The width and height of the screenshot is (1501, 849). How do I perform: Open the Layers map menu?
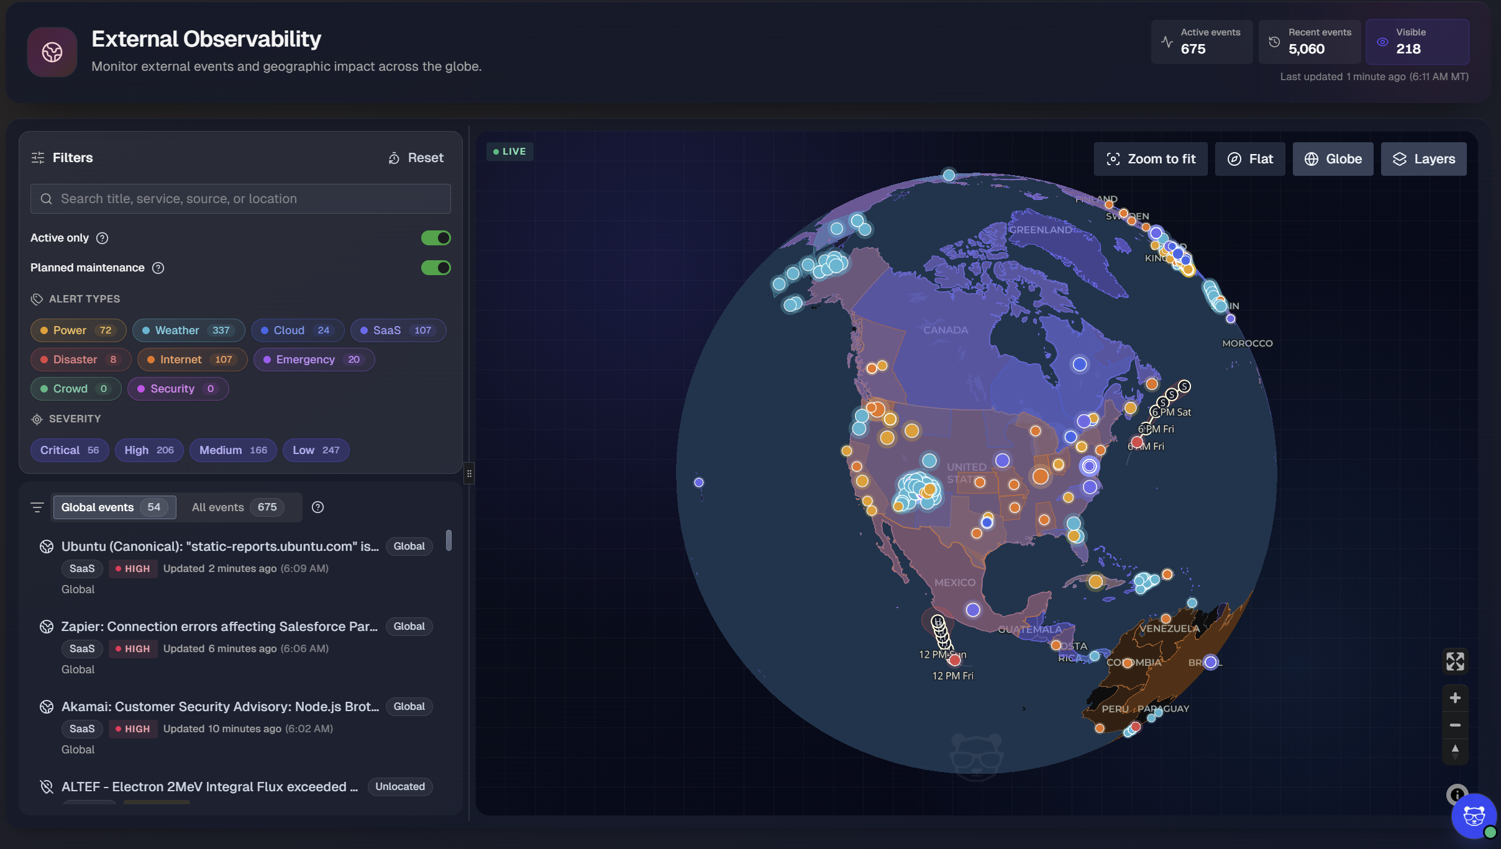click(x=1423, y=159)
